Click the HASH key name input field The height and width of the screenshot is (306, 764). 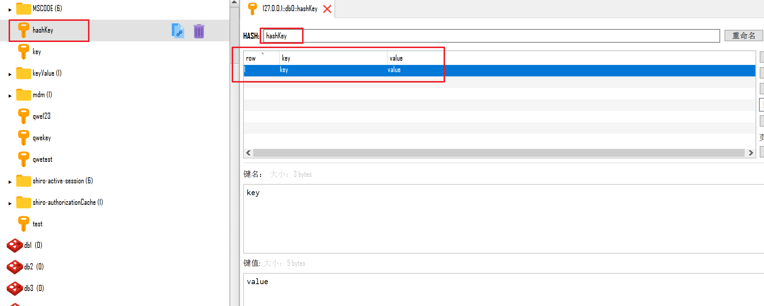pos(492,36)
